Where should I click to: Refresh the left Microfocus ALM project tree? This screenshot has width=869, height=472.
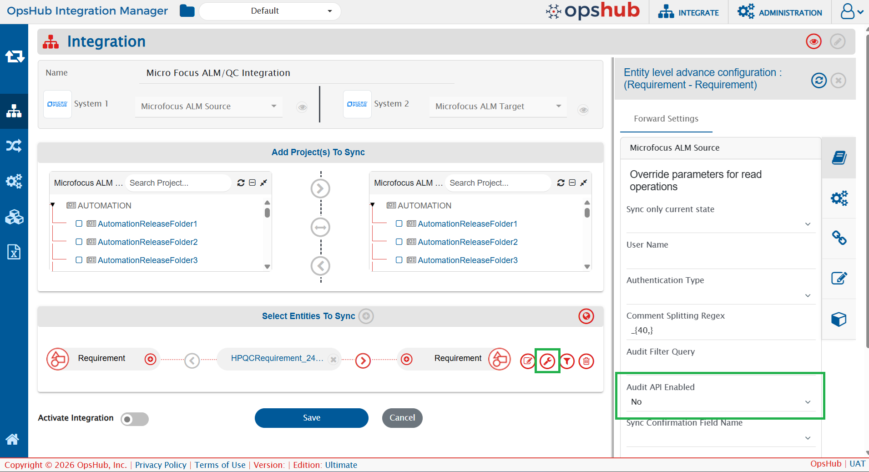[241, 183]
